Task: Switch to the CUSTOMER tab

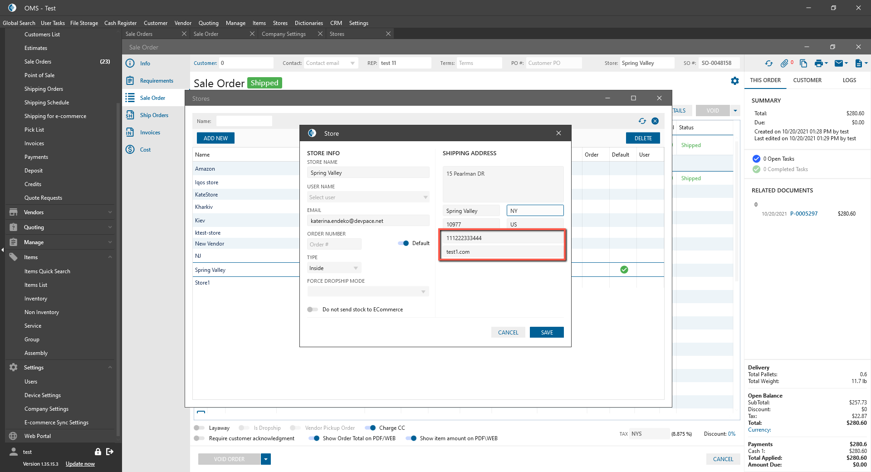Action: click(807, 80)
